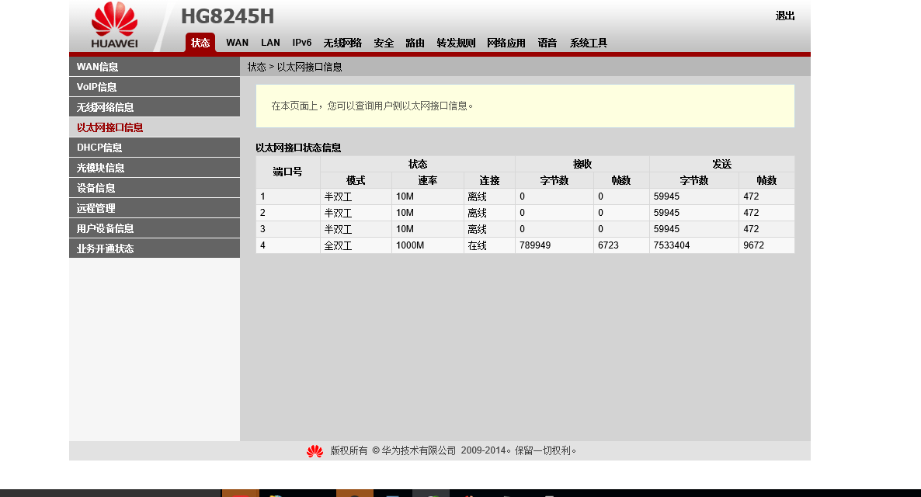The height and width of the screenshot is (497, 921).
Task: Click the 连接 column header
Action: [x=489, y=180]
